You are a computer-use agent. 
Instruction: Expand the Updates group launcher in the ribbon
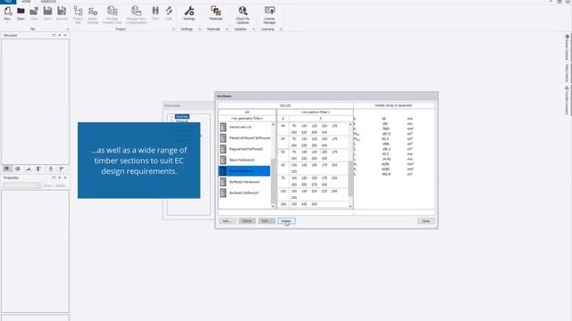[254, 29]
